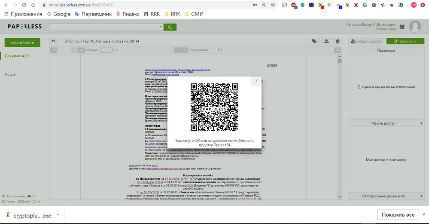Zoom in with the plus button

(x=184, y=50)
